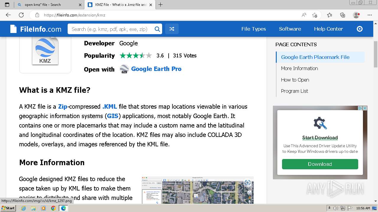Image resolution: width=378 pixels, height=212 pixels.
Task: Click the FileInfo.com logo
Action: (x=36, y=29)
